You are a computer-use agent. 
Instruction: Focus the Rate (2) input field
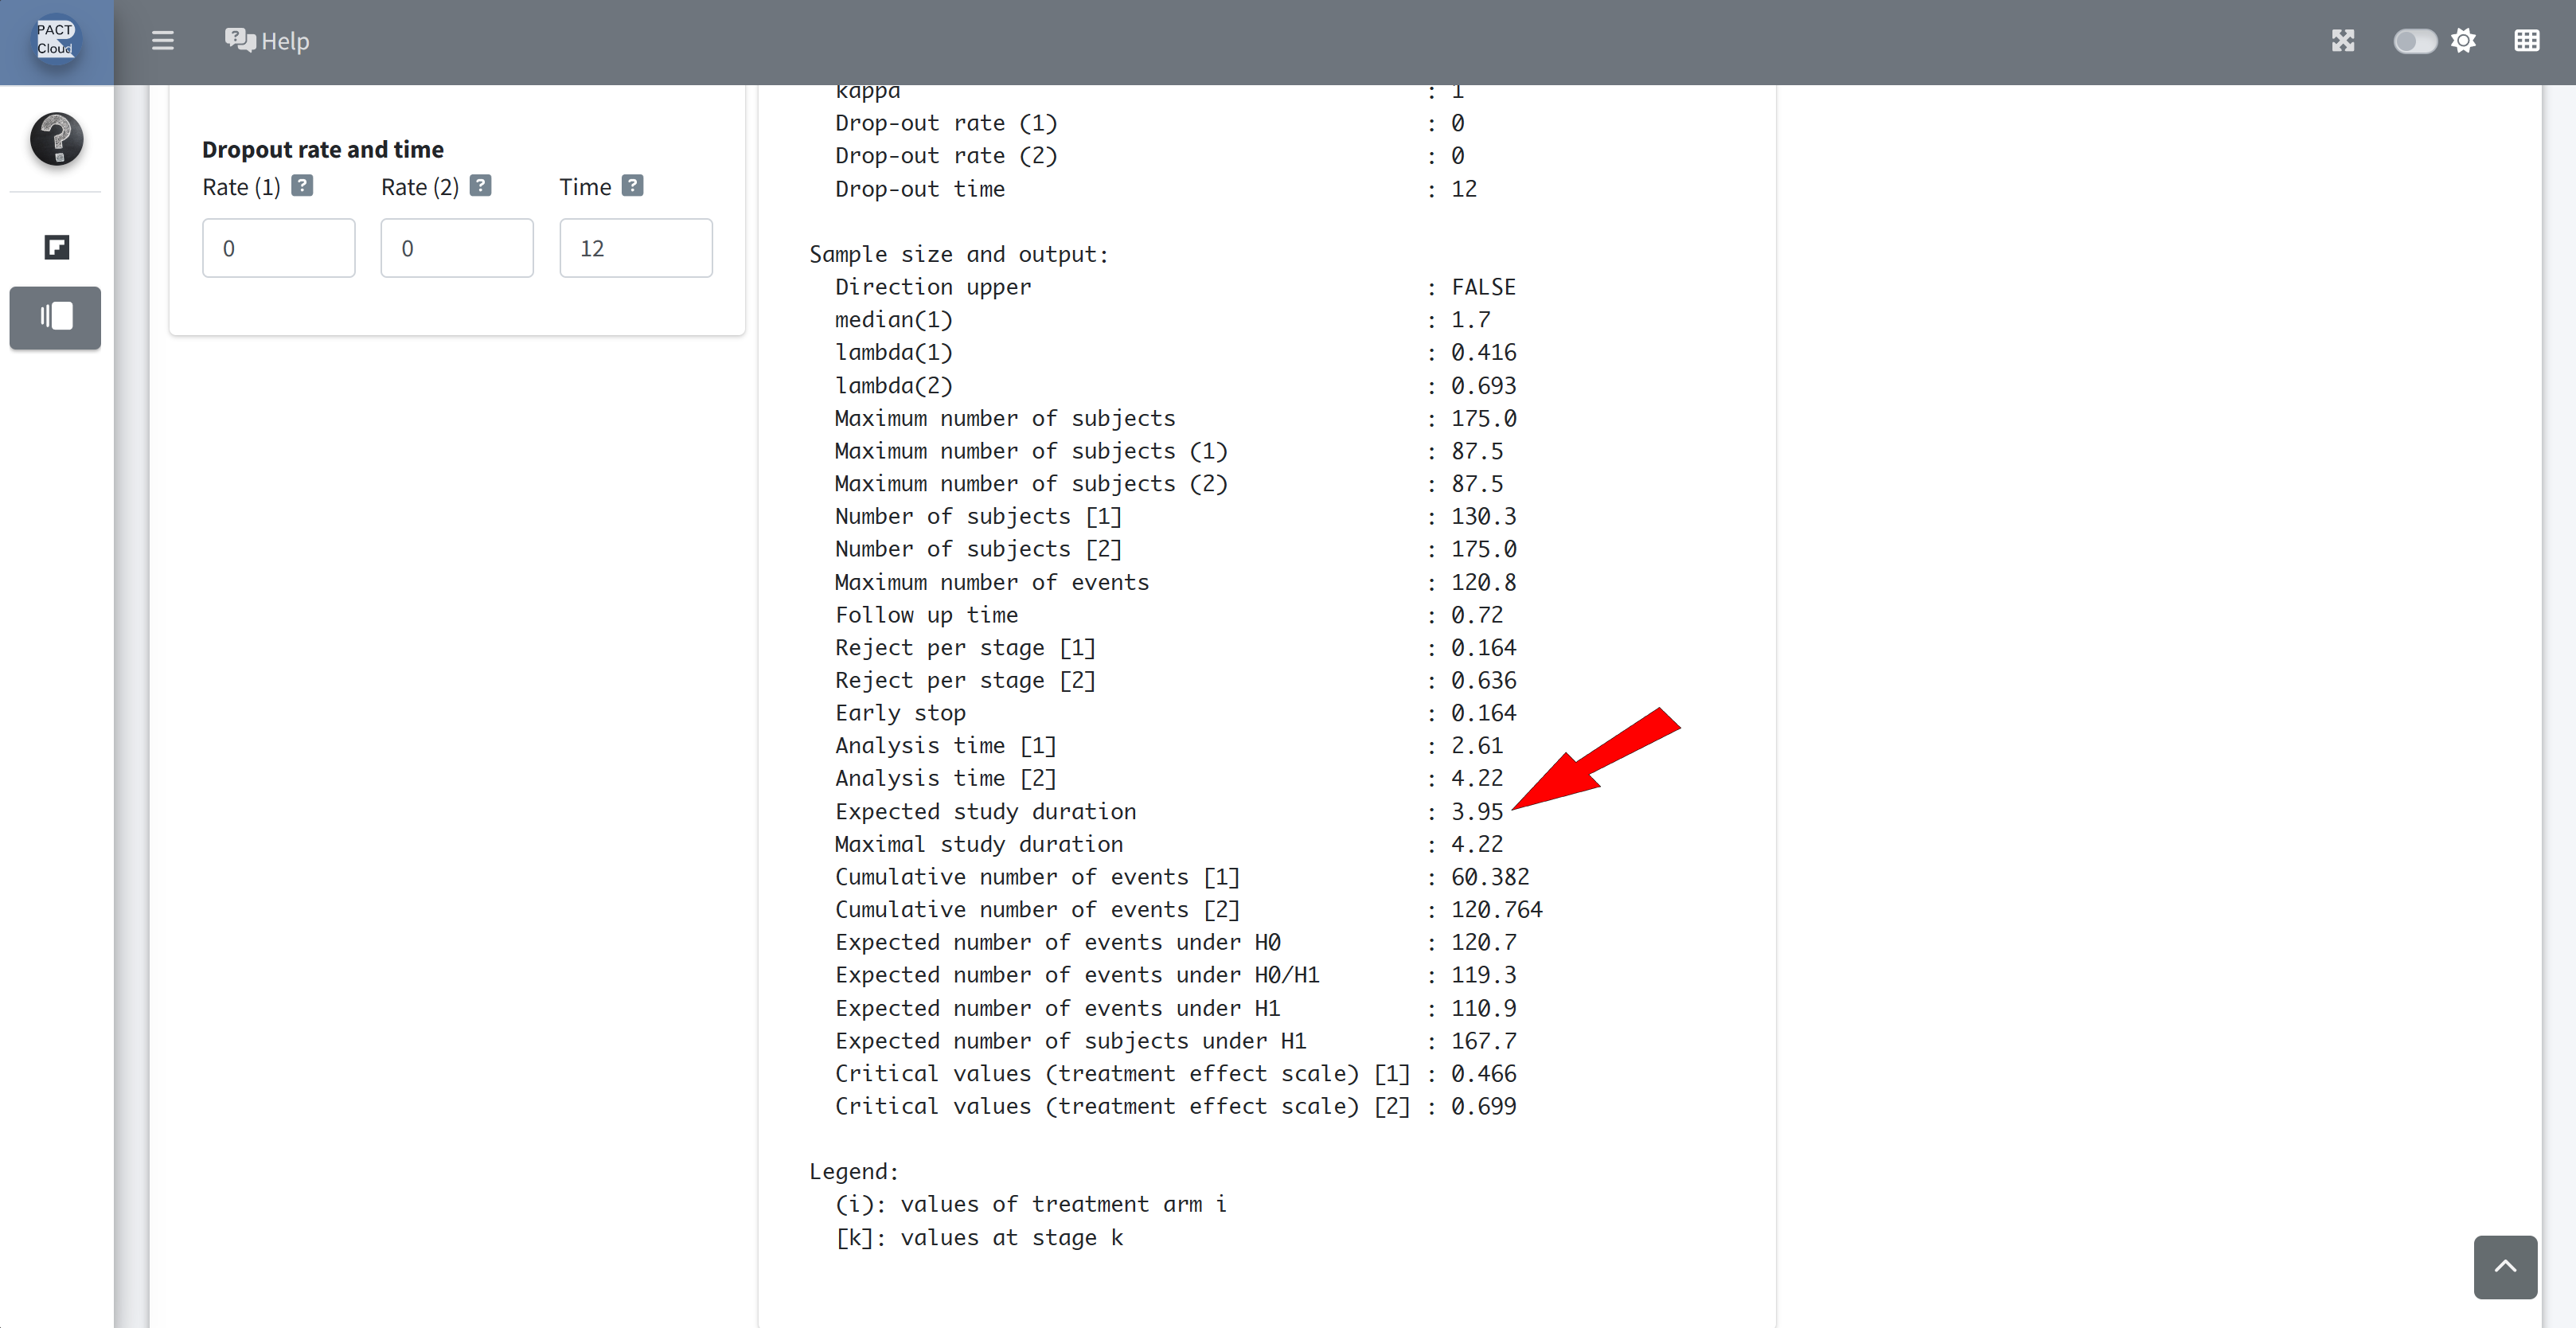tap(457, 248)
